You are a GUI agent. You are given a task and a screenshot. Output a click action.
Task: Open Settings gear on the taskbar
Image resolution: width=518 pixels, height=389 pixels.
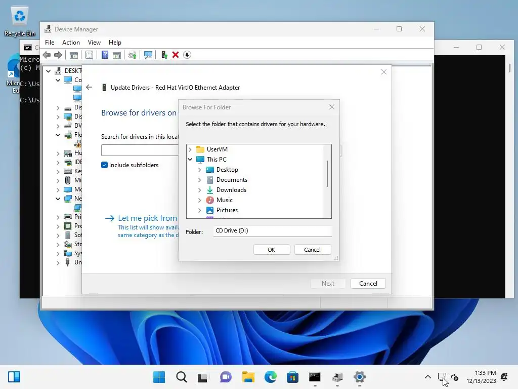tap(360, 377)
